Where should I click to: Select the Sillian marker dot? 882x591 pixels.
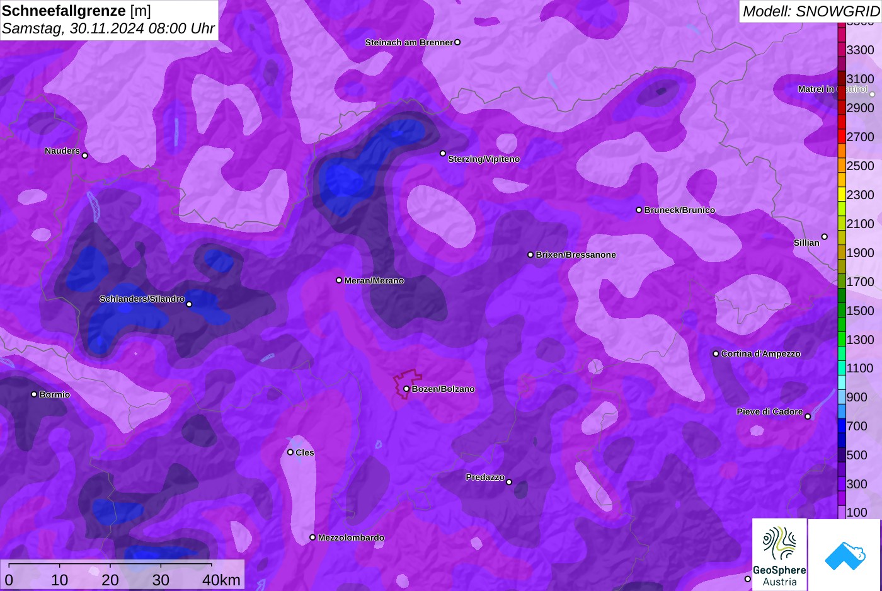824,237
